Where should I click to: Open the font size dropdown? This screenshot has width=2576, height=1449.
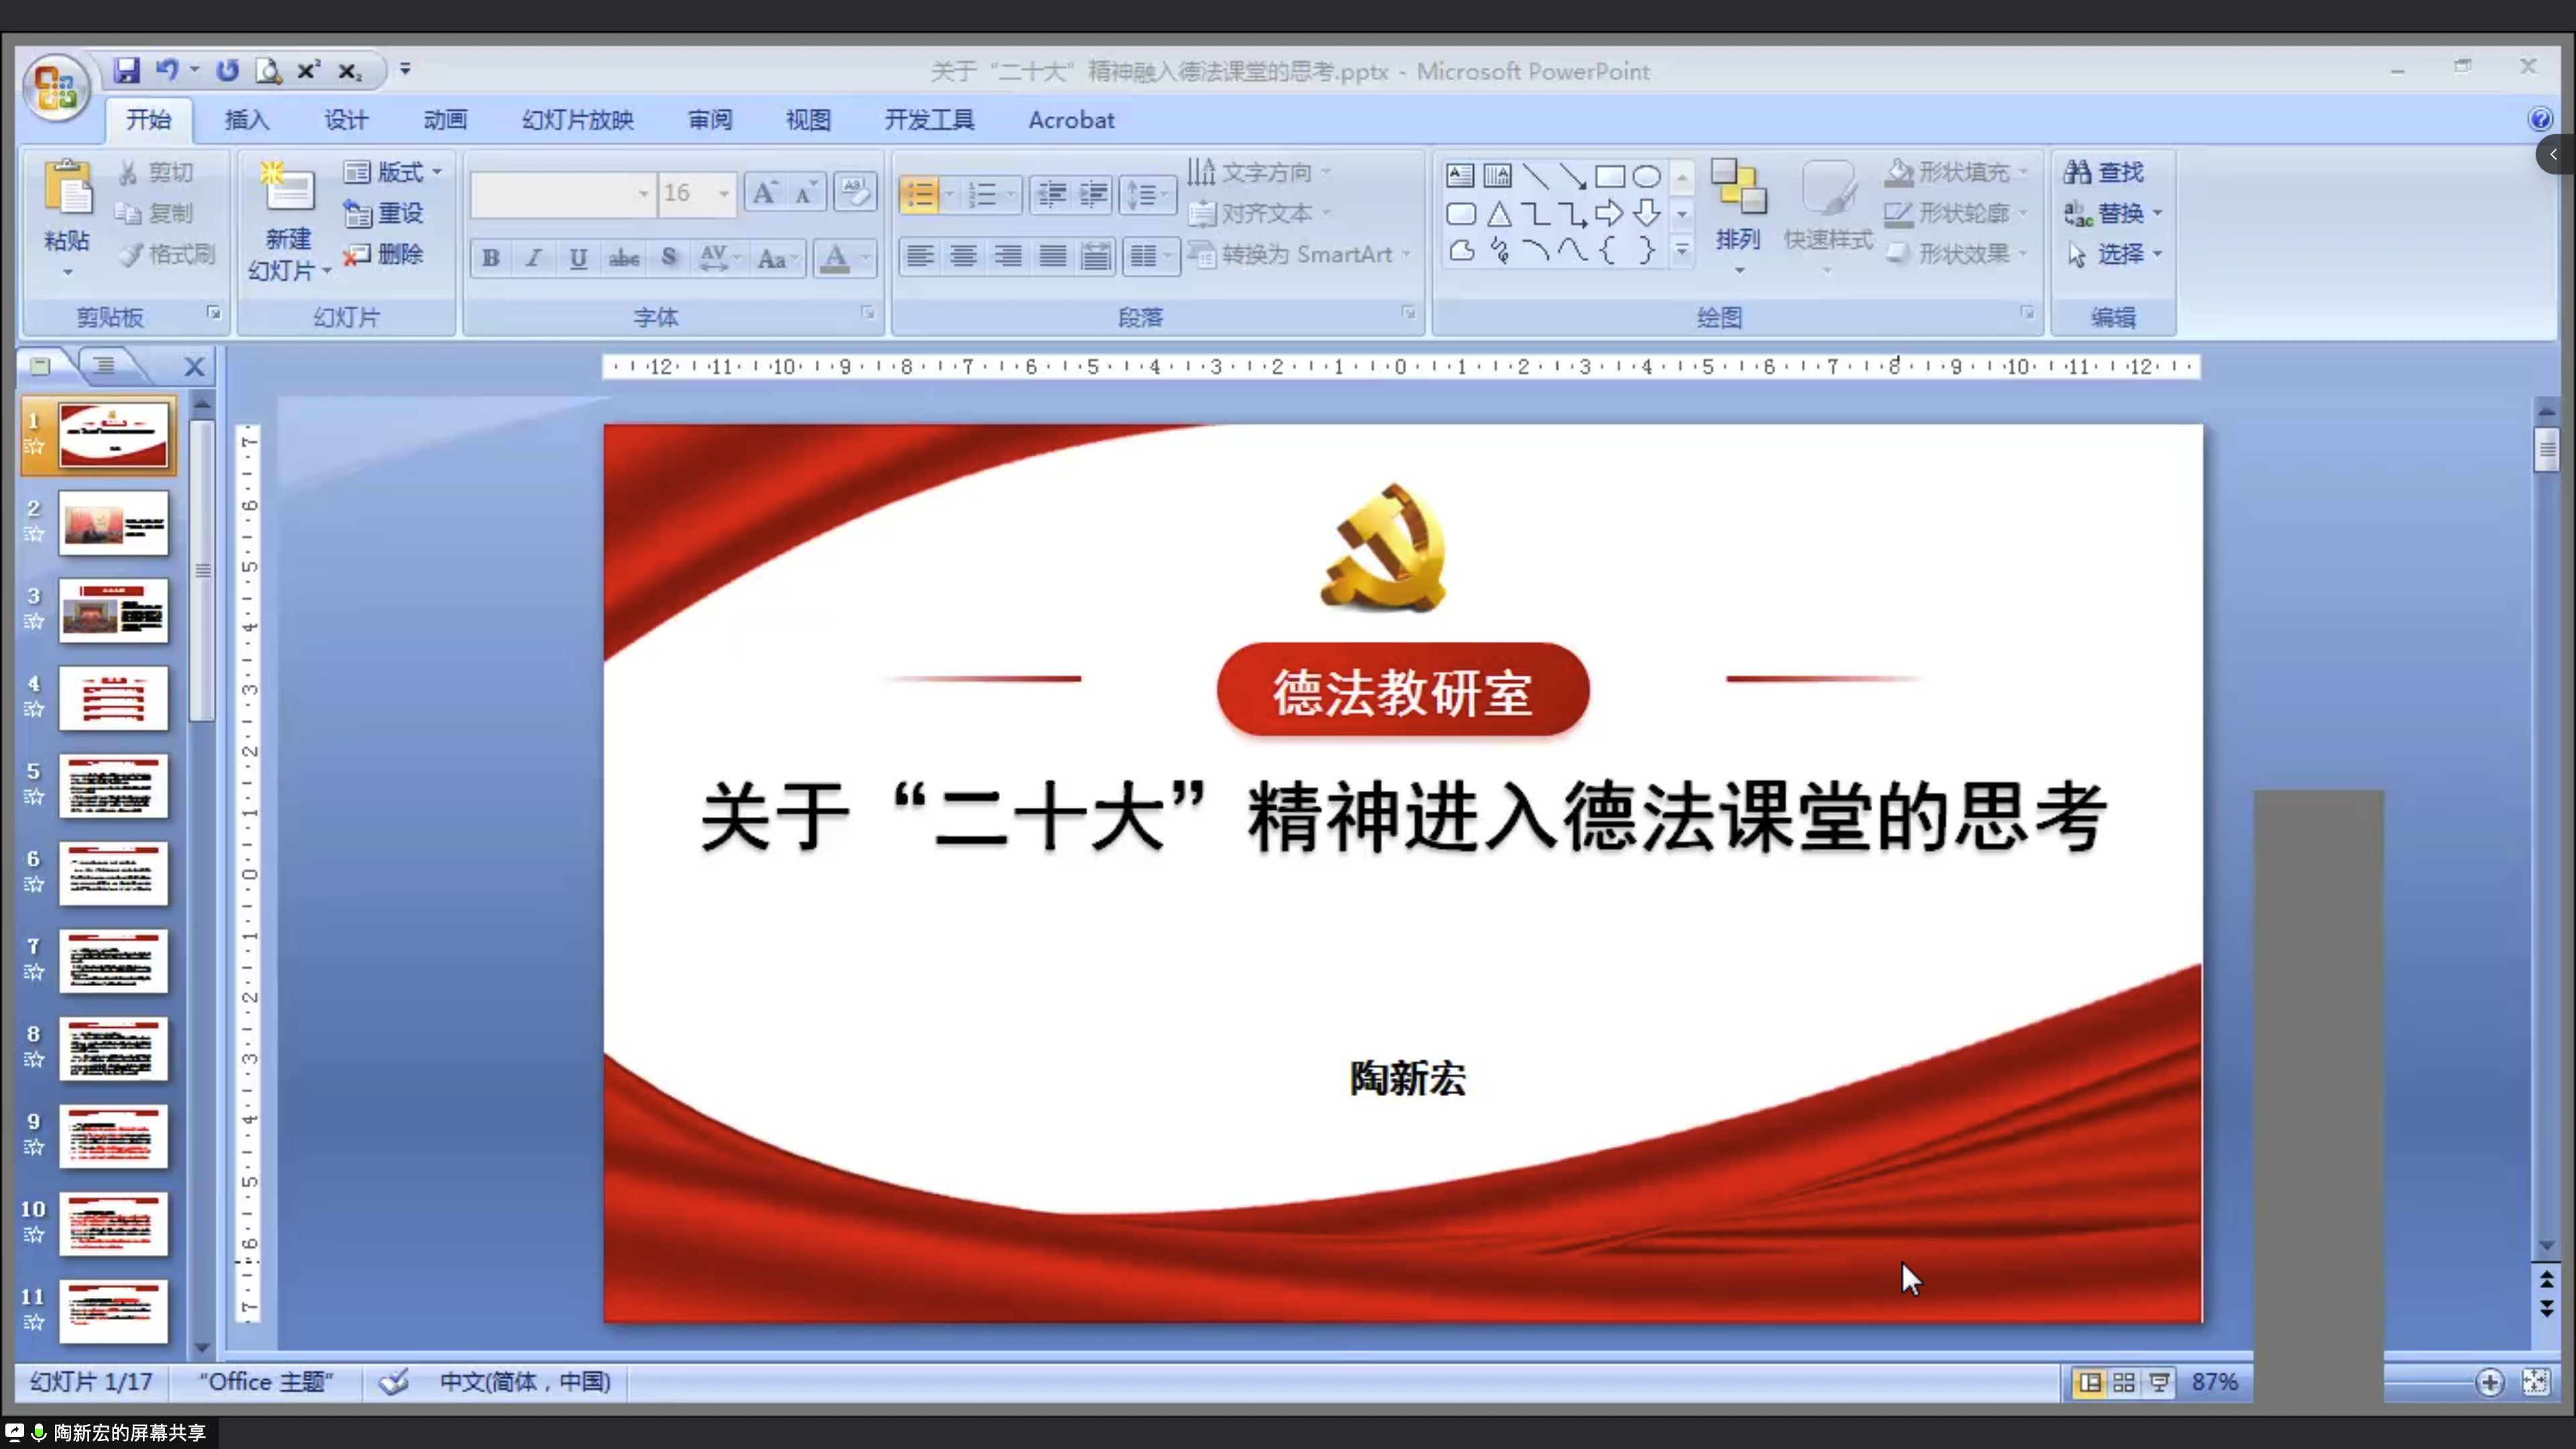coord(723,193)
